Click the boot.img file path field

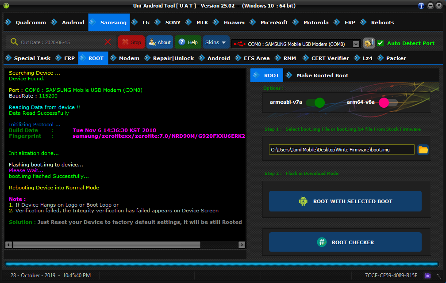pos(342,150)
